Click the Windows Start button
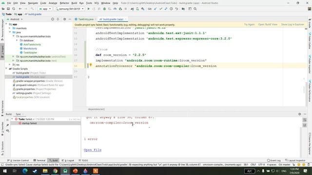 [x=4, y=171]
